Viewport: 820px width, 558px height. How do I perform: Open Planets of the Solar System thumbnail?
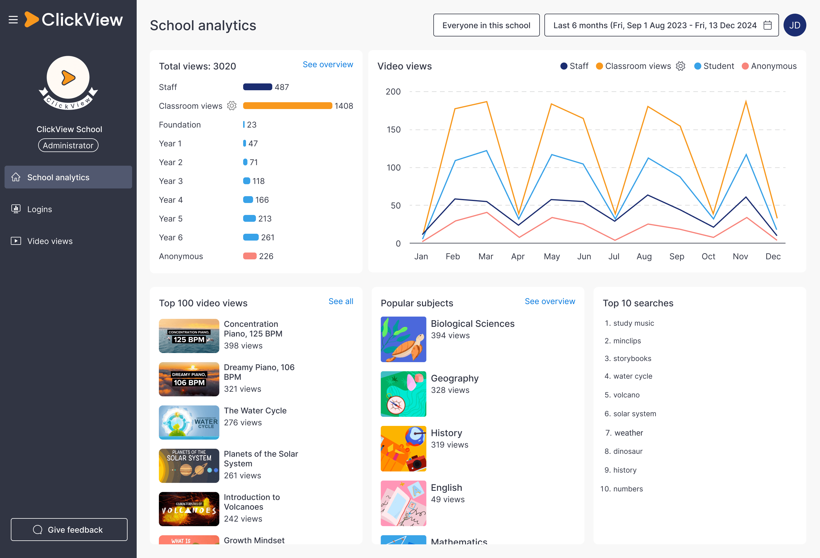[189, 465]
